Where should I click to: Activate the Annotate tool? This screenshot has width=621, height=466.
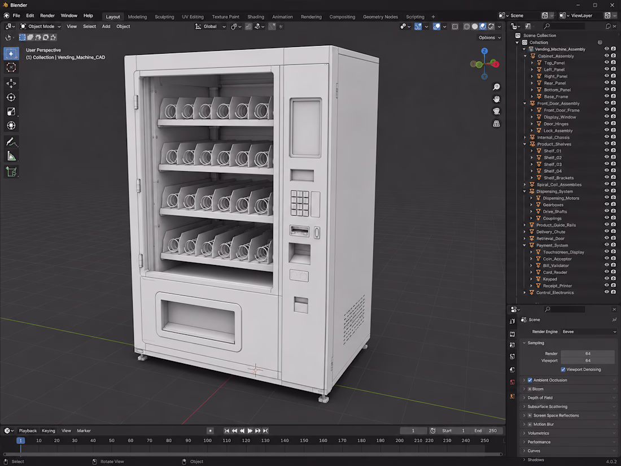[11, 142]
